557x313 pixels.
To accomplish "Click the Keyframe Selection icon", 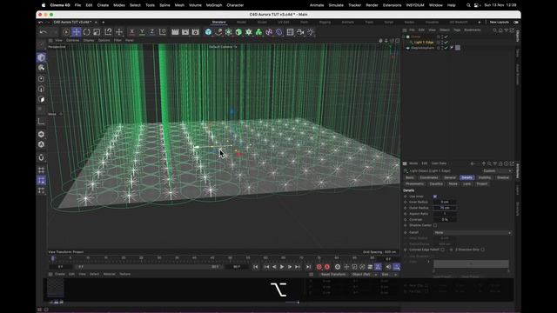I will click(338, 267).
